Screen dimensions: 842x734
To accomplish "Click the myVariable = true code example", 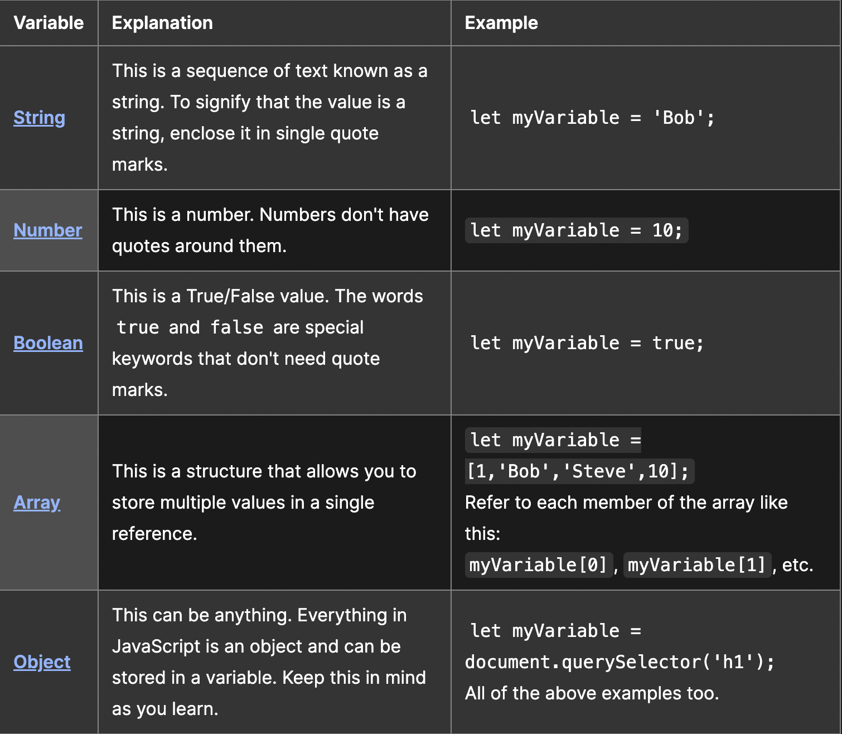I will click(x=587, y=343).
